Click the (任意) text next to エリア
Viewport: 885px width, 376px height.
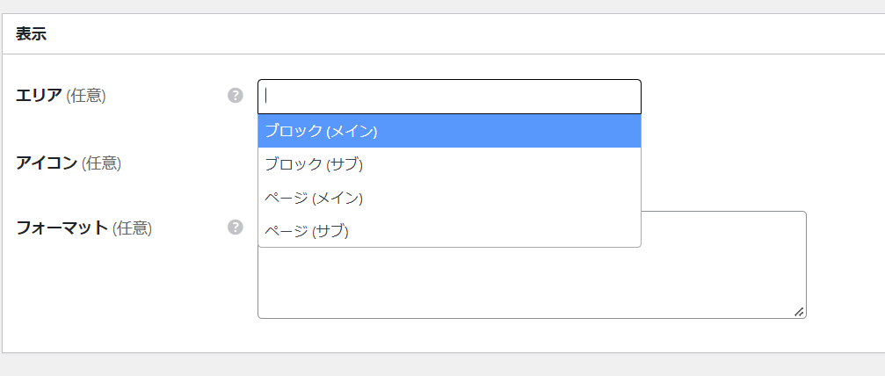(86, 96)
